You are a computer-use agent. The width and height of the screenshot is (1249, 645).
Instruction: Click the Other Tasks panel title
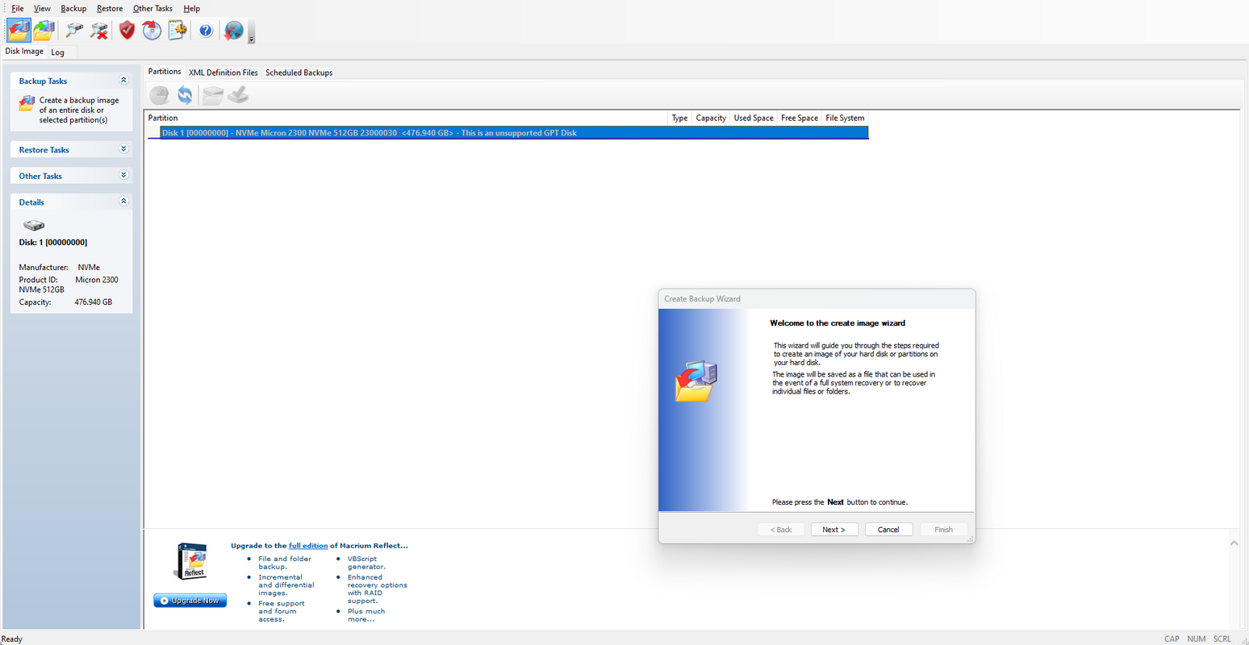tap(40, 176)
